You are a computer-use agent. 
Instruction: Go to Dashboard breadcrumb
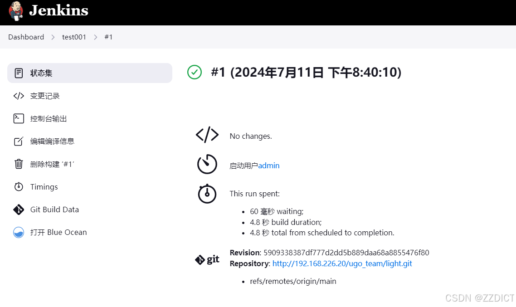tap(26, 37)
